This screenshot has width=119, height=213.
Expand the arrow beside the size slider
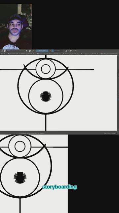pos(64,51)
